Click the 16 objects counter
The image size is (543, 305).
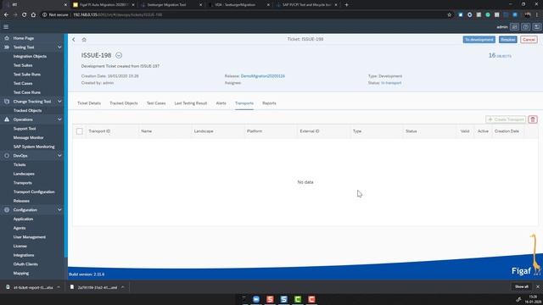(x=500, y=55)
